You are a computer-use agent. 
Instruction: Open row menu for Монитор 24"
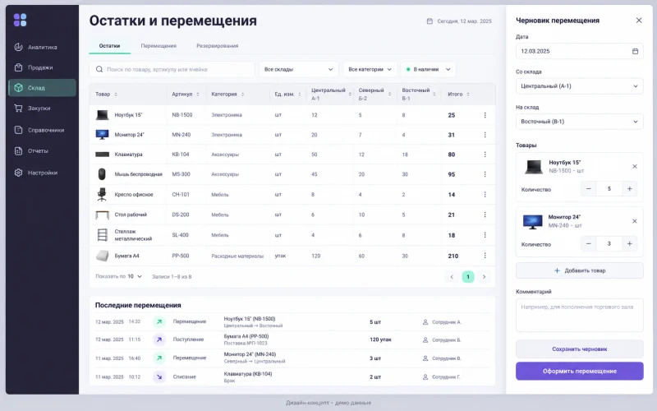[485, 135]
